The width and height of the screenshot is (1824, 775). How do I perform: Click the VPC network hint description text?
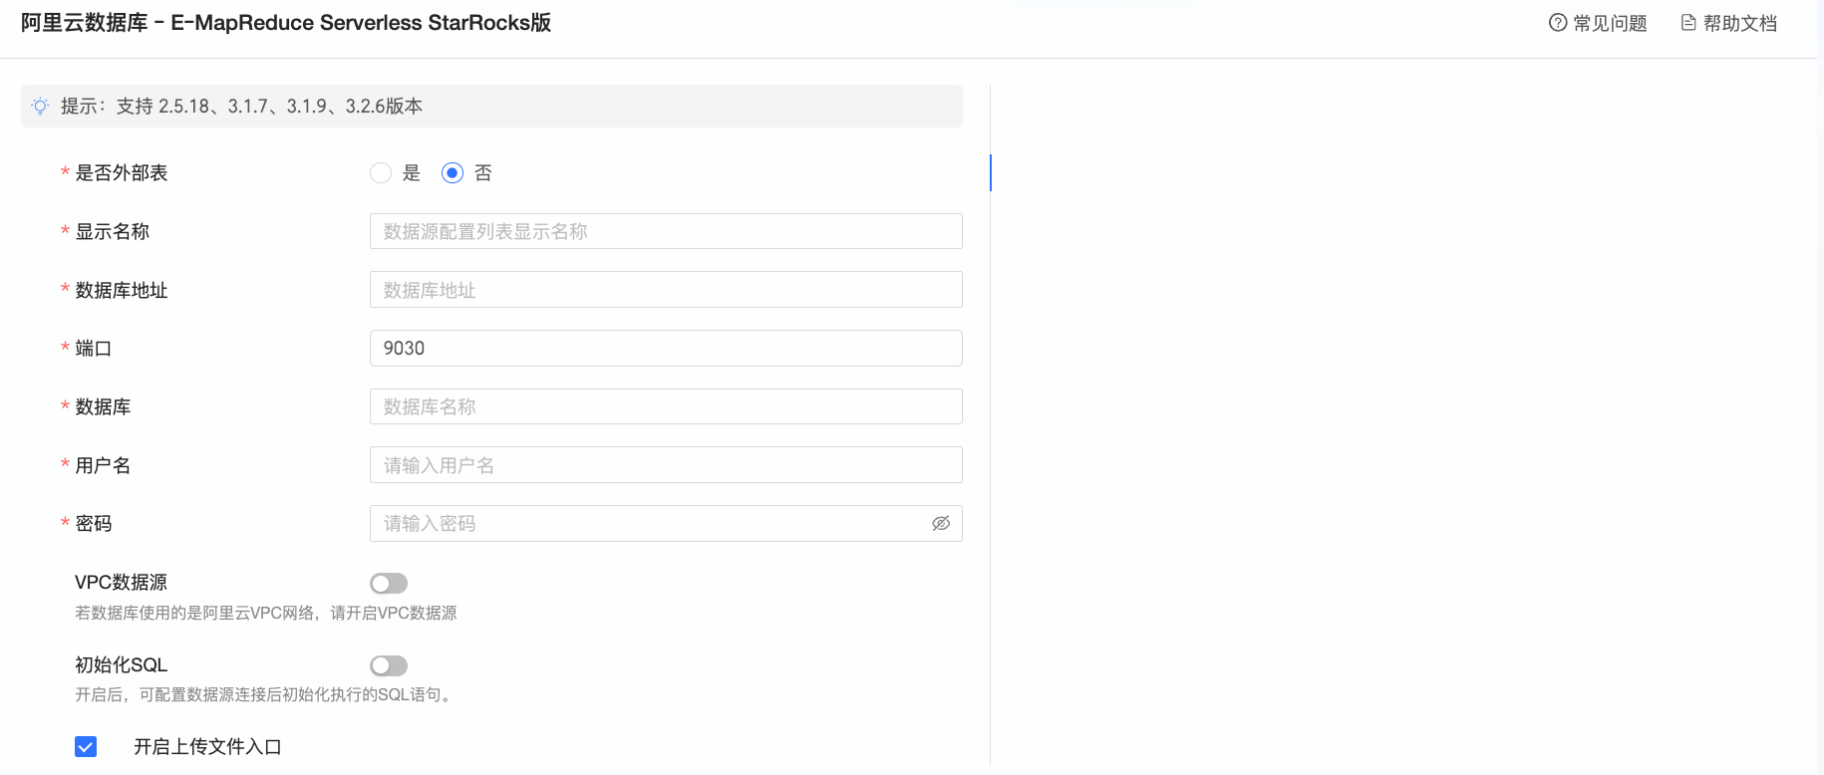266,614
